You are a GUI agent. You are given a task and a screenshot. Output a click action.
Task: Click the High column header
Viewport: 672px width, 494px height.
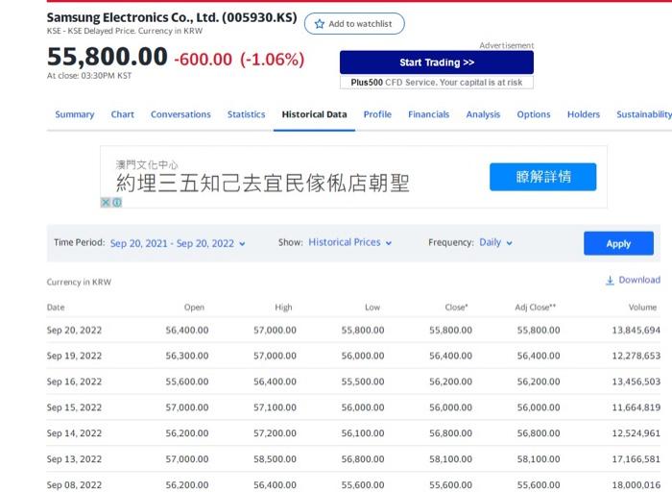(283, 308)
